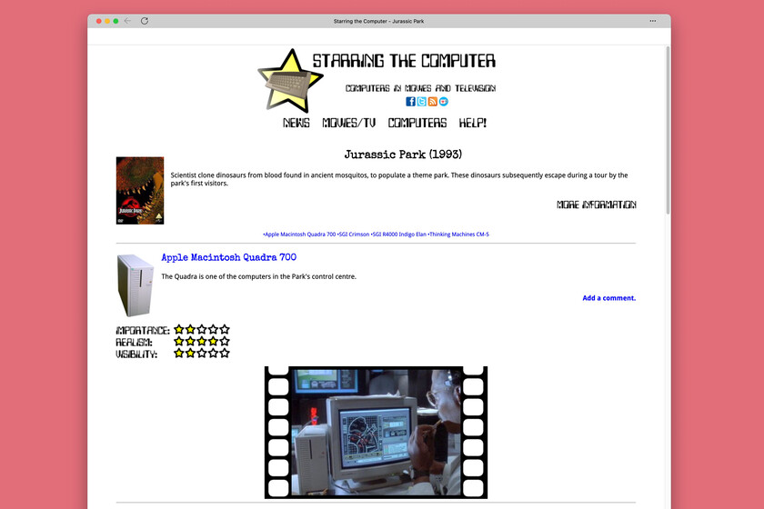Go to the News section
This screenshot has width=764, height=509.
[297, 123]
